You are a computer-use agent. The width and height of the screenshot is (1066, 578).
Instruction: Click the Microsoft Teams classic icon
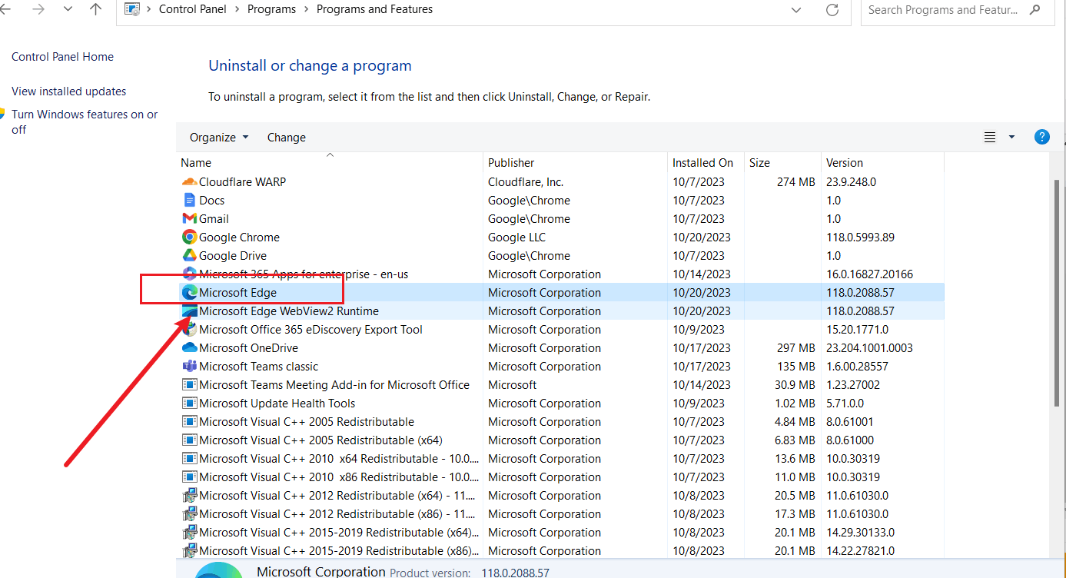(x=190, y=367)
